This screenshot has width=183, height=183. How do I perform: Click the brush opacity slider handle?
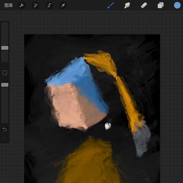pos(5,85)
